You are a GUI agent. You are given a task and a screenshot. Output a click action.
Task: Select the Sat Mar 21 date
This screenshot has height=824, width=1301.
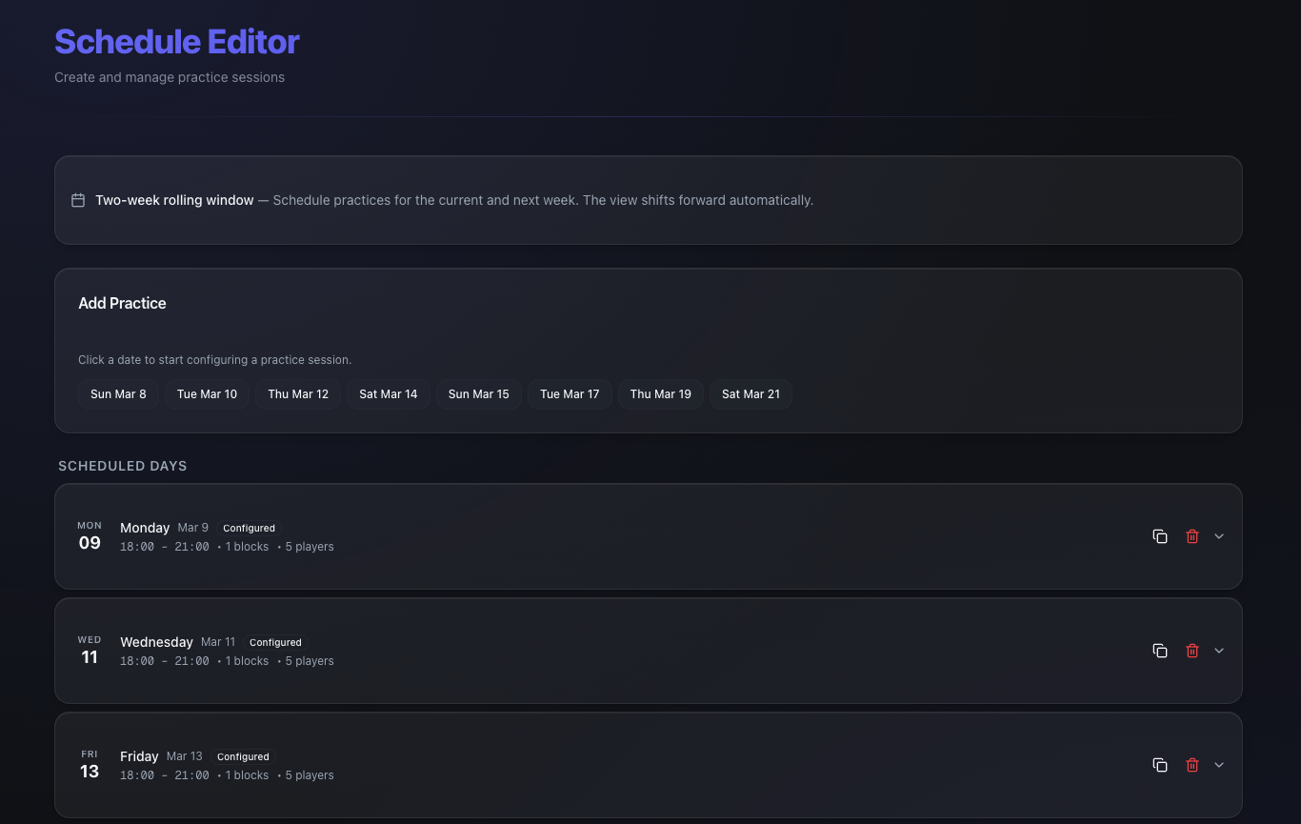pos(751,393)
